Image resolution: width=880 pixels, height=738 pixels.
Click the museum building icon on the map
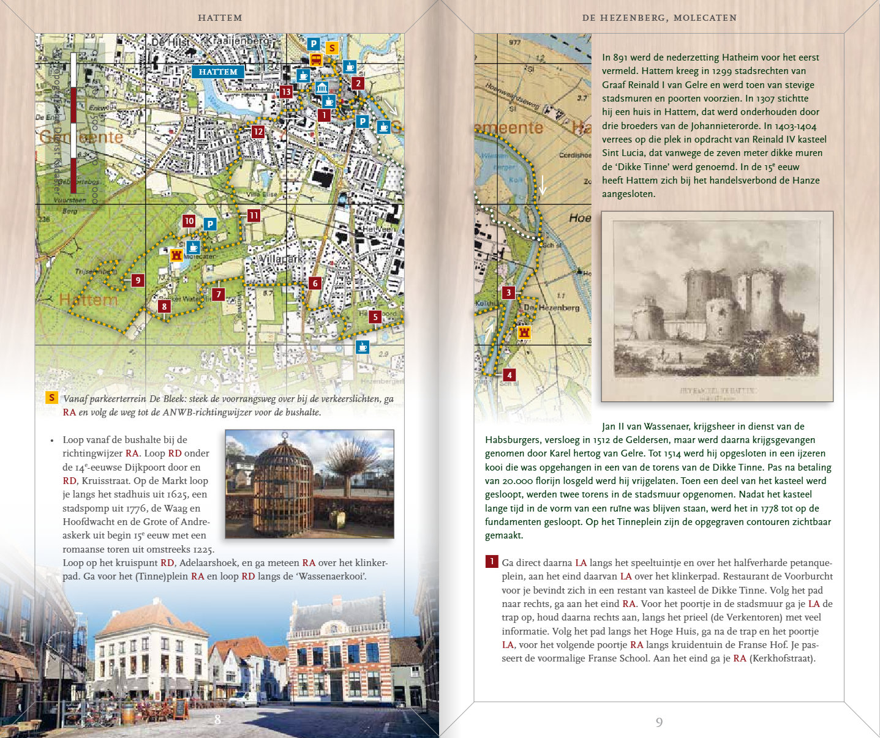click(x=322, y=88)
